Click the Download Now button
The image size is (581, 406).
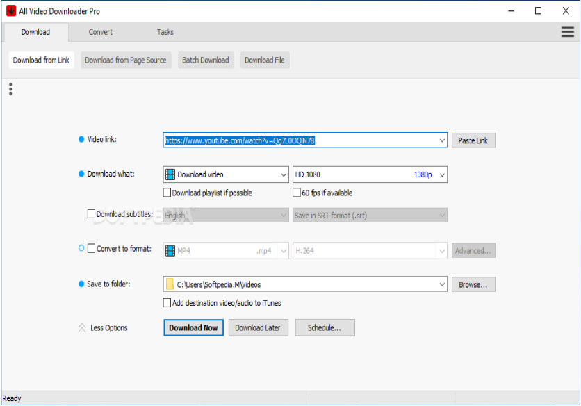coord(193,327)
